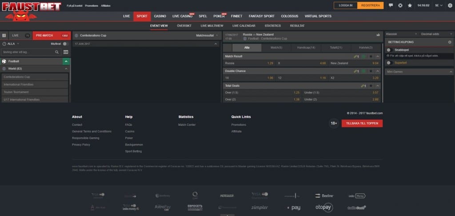Click the Neteller payment logo
455x216 pixels.
pyautogui.click(x=227, y=196)
